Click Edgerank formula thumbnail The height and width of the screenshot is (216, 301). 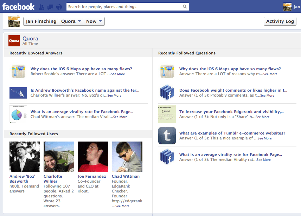tap(167, 114)
